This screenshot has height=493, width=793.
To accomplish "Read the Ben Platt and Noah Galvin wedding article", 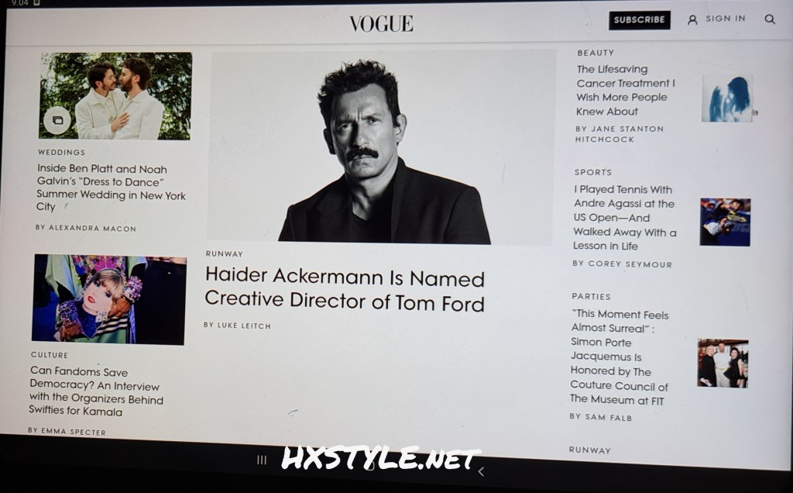I will pyautogui.click(x=111, y=188).
